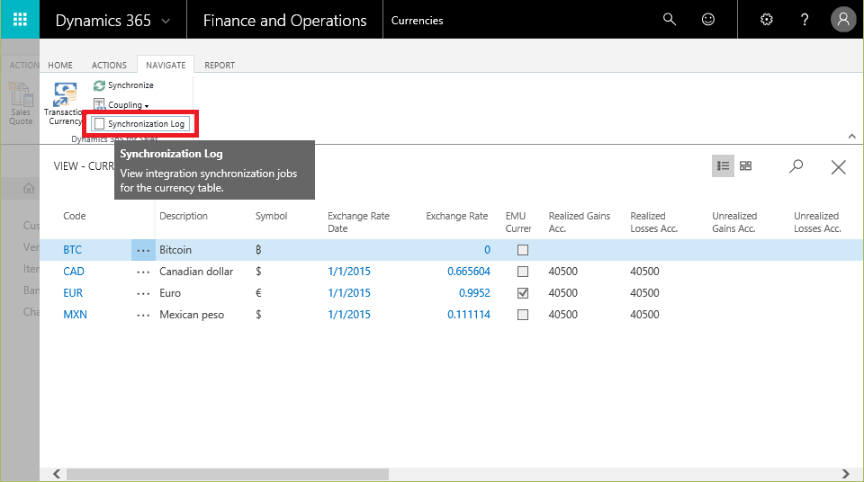Open the EUR row ellipsis menu
The height and width of the screenshot is (482, 864).
[x=143, y=293]
